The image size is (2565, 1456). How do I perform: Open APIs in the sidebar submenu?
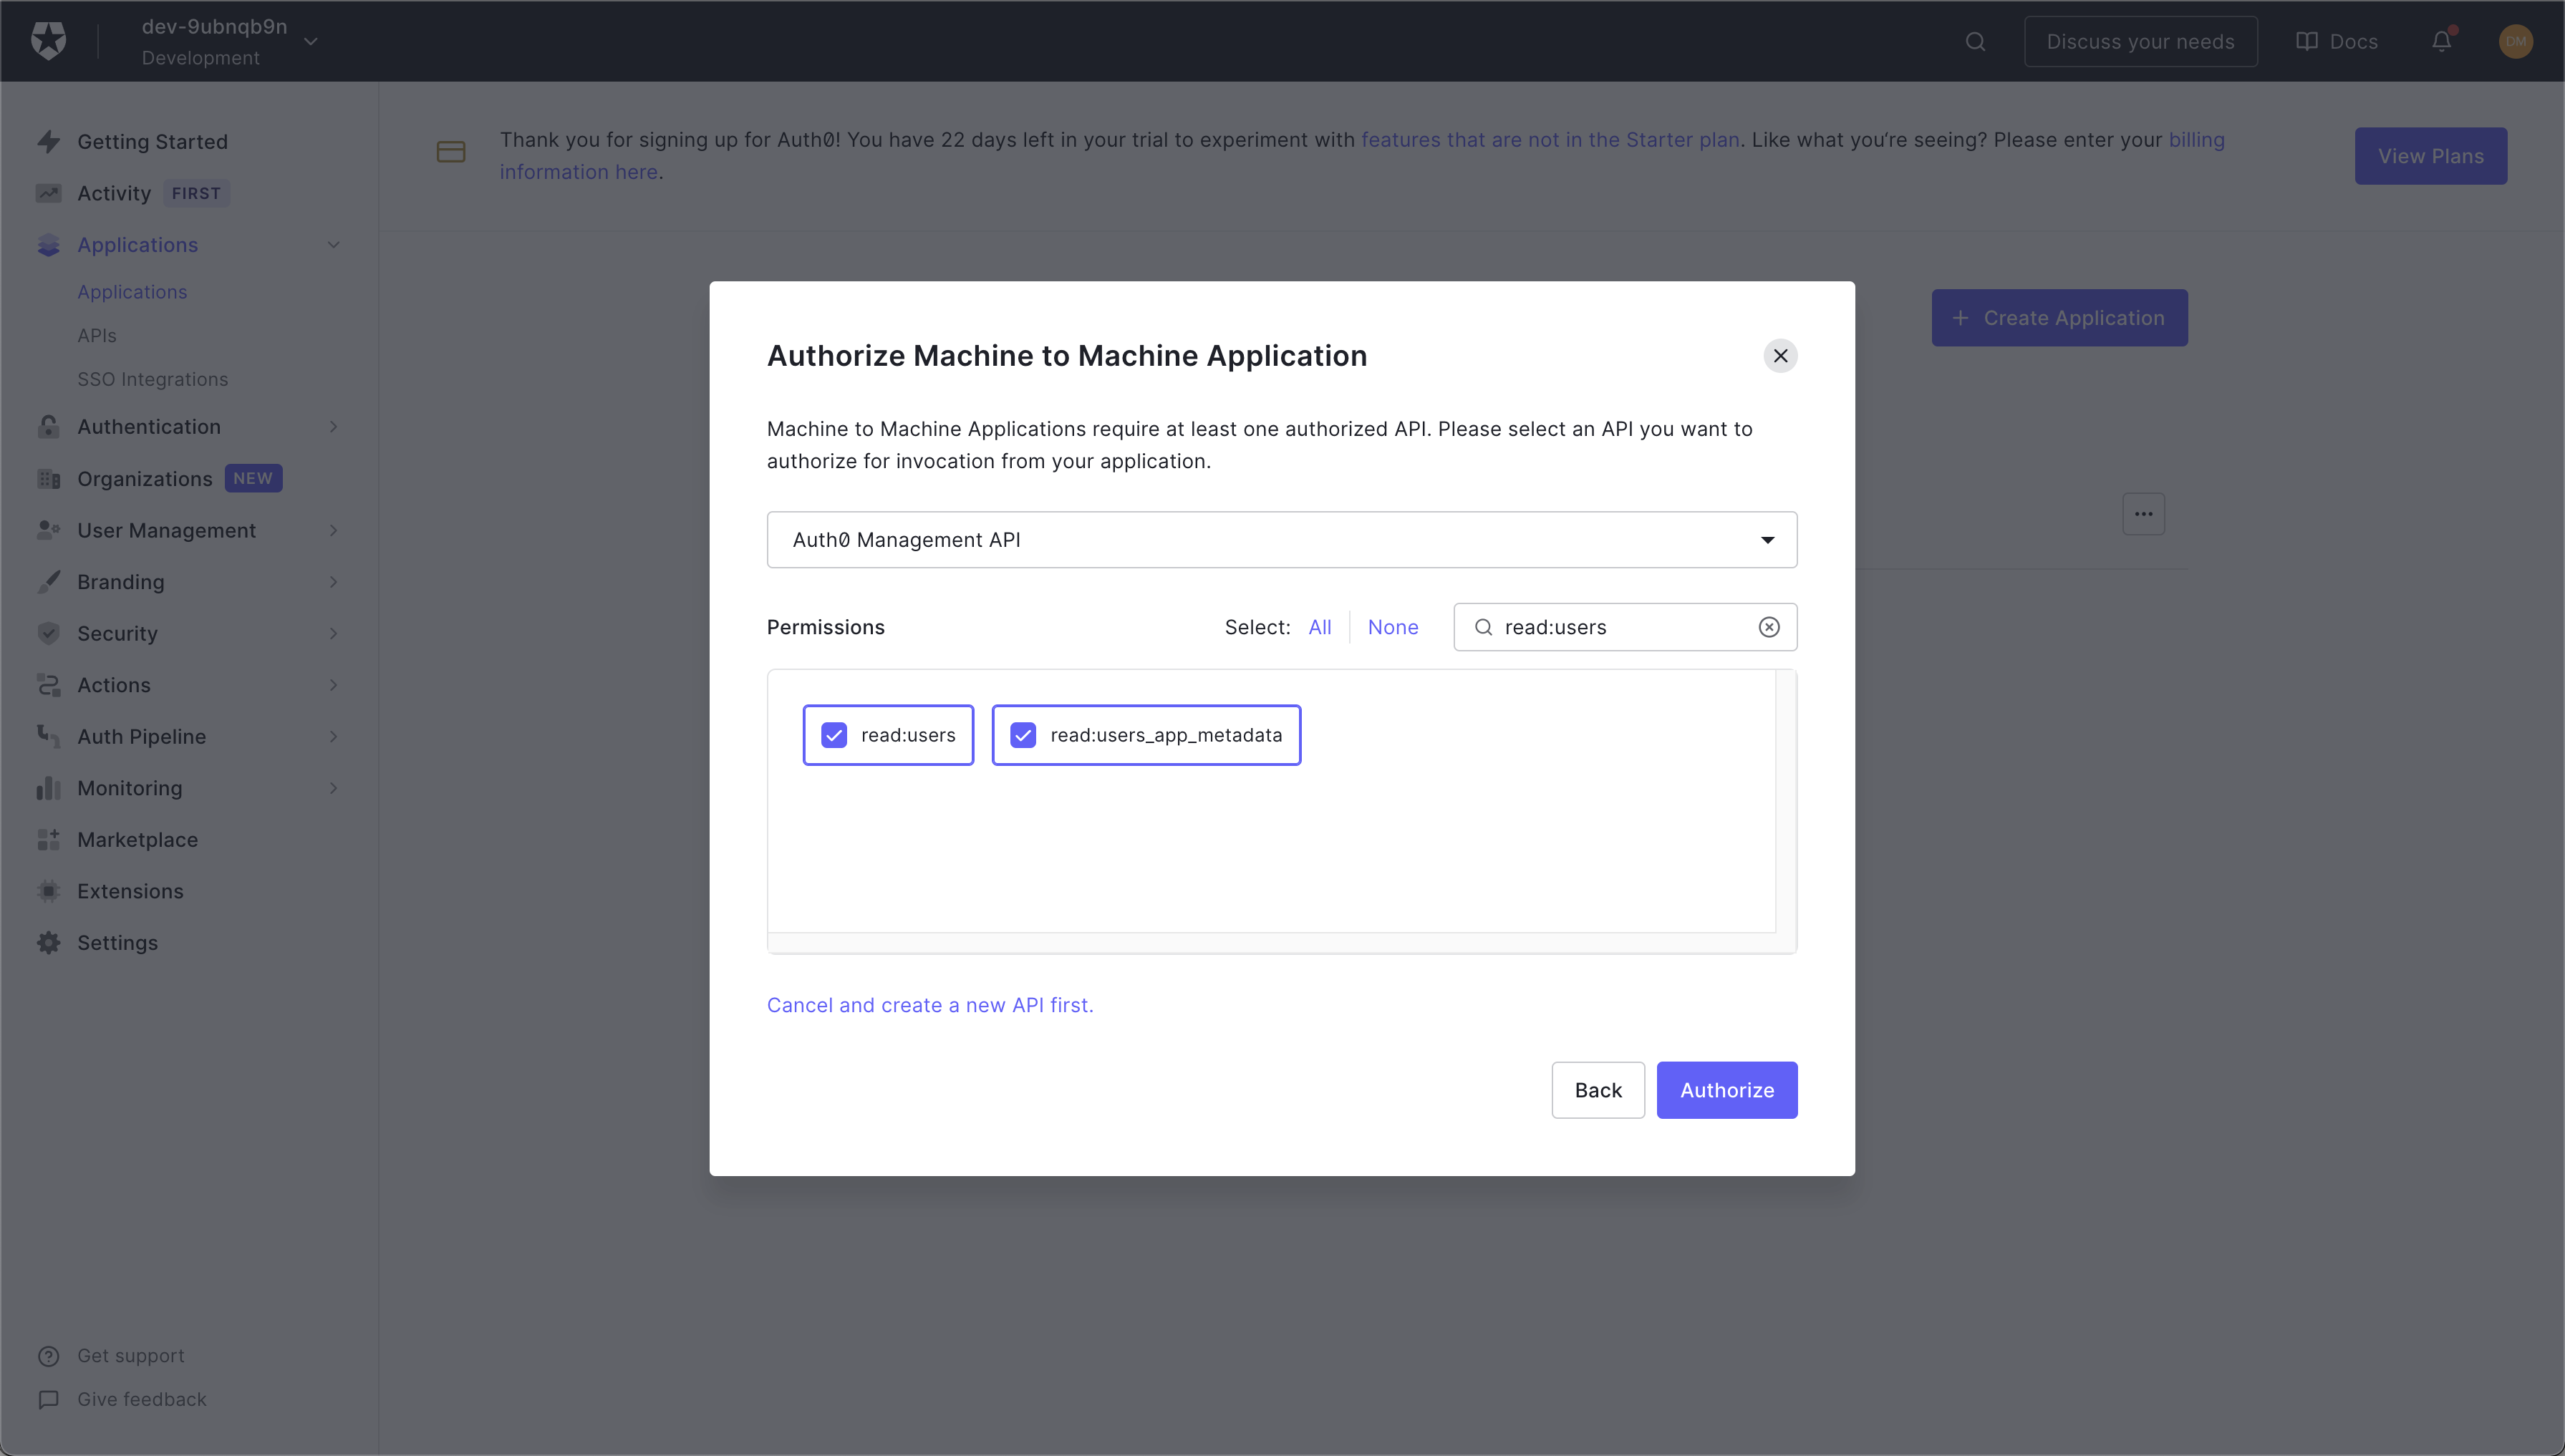(x=97, y=336)
